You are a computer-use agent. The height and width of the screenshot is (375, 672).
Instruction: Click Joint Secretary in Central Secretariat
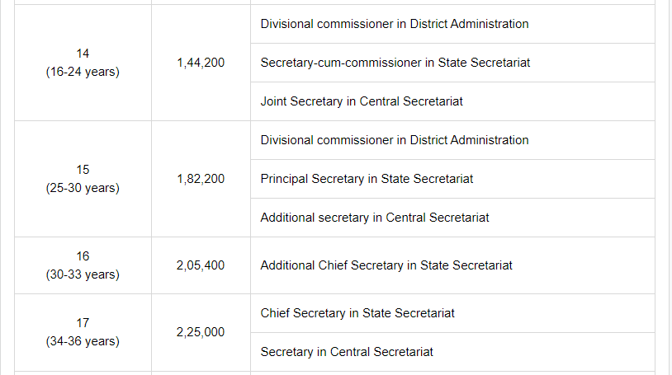tap(362, 101)
